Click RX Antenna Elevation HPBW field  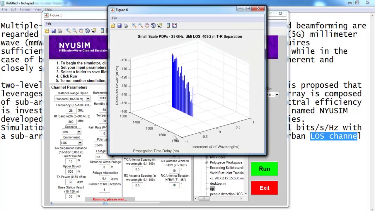coord(174,185)
